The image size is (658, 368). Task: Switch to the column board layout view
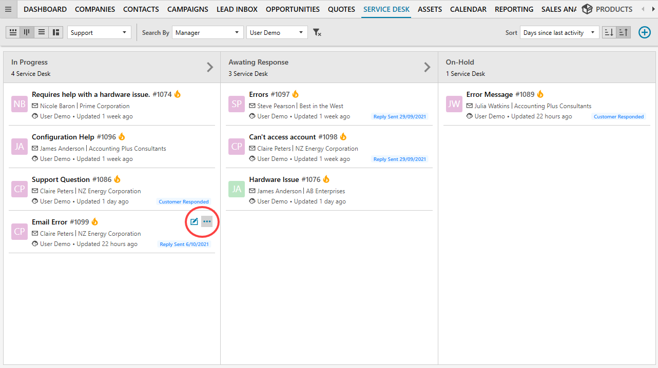[x=27, y=32]
